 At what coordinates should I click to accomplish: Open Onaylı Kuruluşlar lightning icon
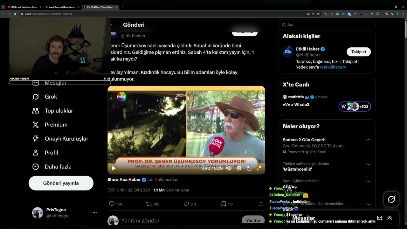pyautogui.click(x=36, y=139)
